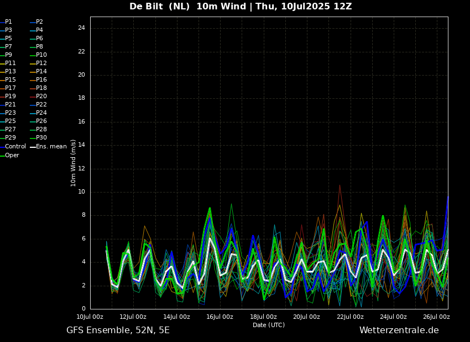This screenshot has height=342, width=470.
Task: Click the Wetterzentrale.de watermark text
Action: click(x=399, y=330)
